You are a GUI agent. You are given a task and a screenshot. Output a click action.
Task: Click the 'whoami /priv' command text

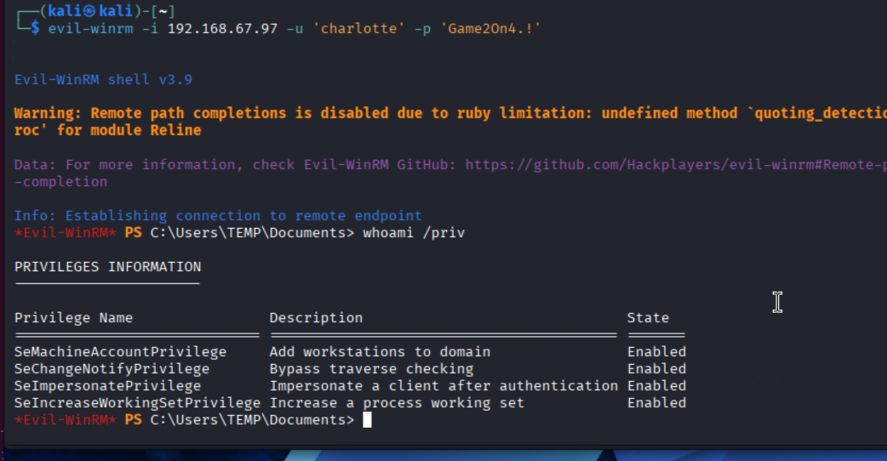(414, 233)
